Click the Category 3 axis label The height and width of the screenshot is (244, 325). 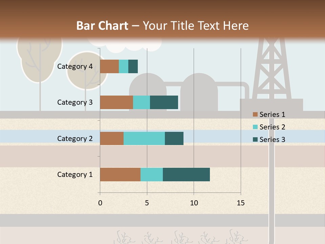tap(75, 102)
